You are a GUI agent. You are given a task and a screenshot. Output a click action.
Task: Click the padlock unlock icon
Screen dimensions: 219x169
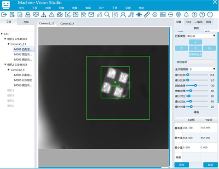point(28,15)
